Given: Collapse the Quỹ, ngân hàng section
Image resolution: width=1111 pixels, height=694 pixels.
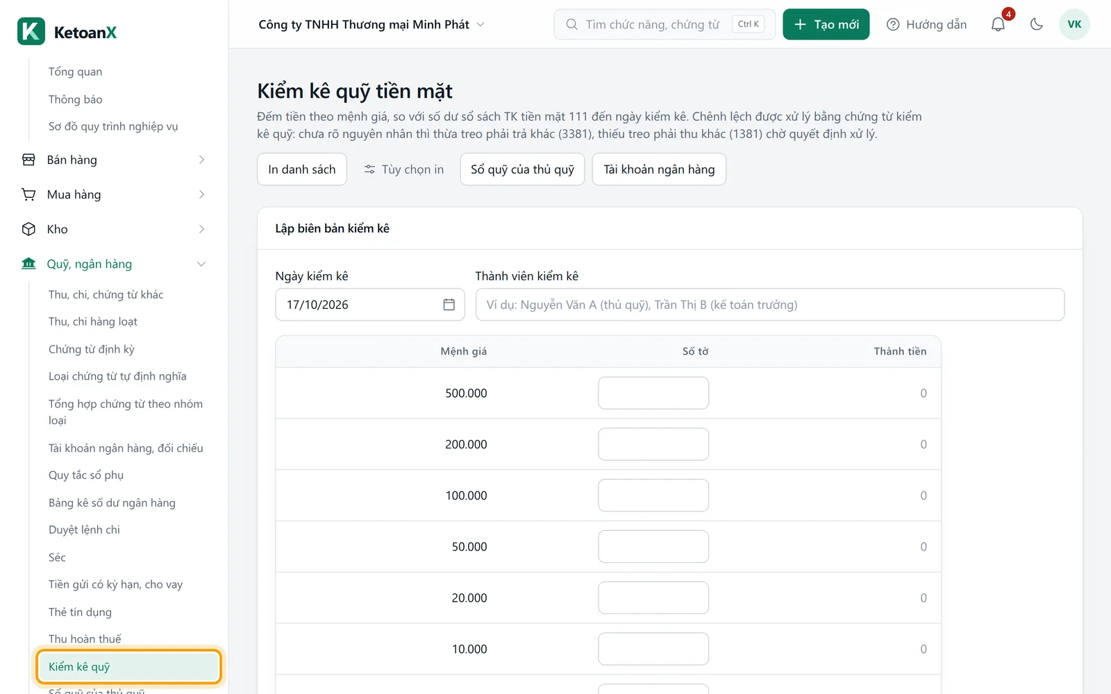Looking at the screenshot, I should pyautogui.click(x=201, y=264).
